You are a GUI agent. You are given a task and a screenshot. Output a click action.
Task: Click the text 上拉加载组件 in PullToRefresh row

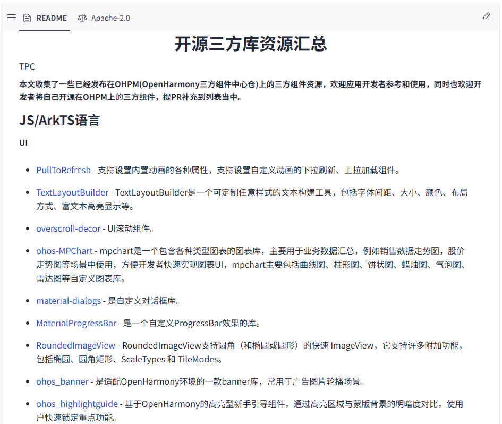click(370, 170)
